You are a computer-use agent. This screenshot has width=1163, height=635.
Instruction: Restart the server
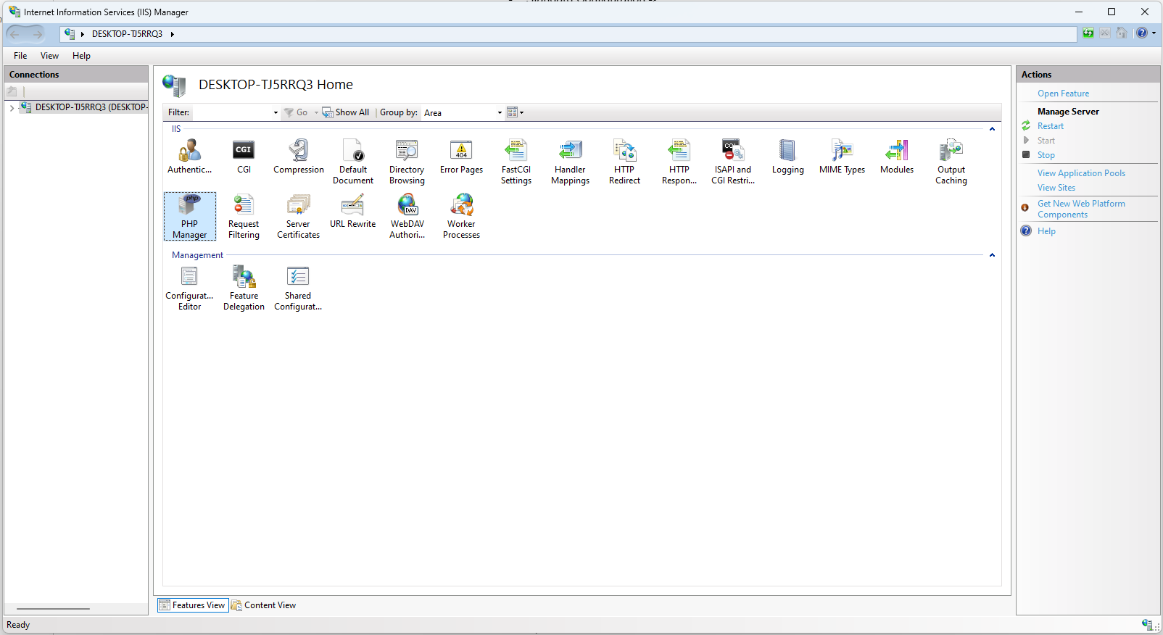(1050, 126)
